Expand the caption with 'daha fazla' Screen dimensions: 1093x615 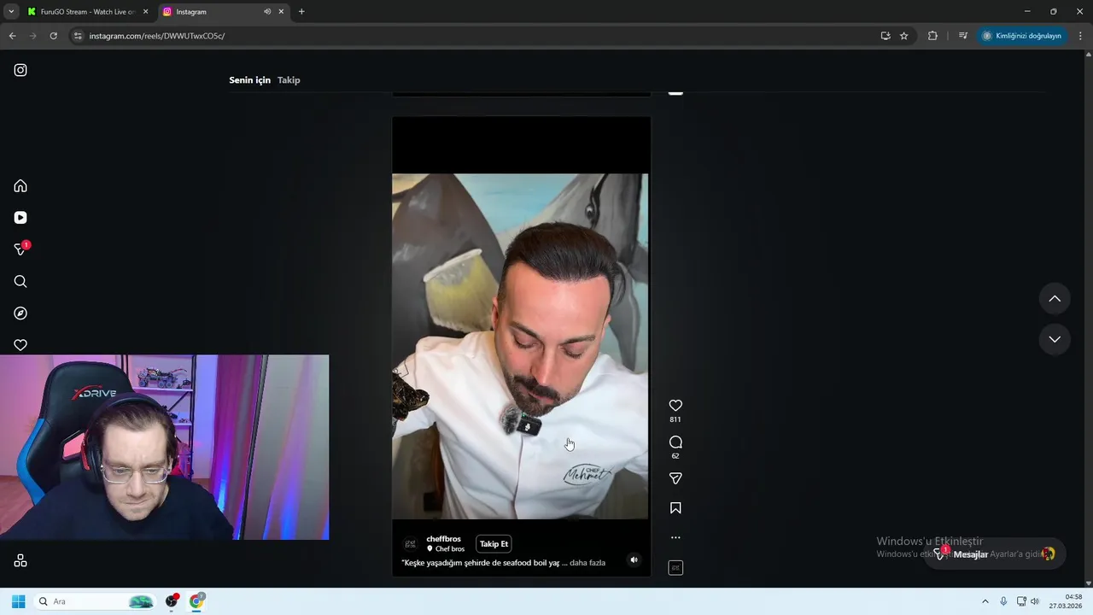pos(587,563)
